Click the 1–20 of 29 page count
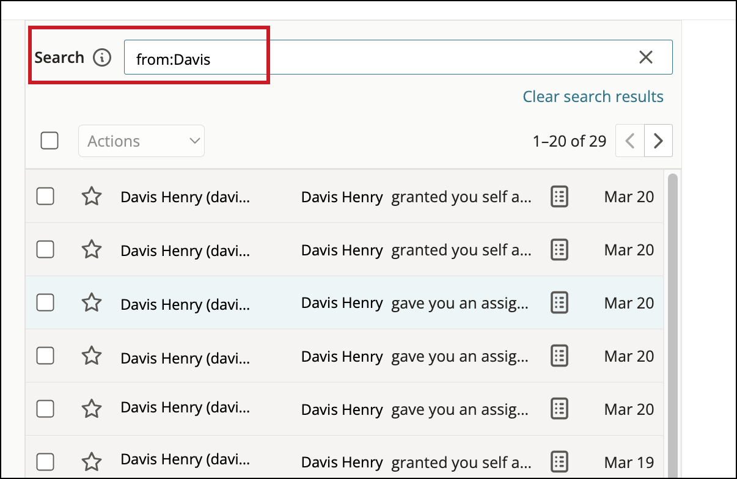 coord(570,141)
